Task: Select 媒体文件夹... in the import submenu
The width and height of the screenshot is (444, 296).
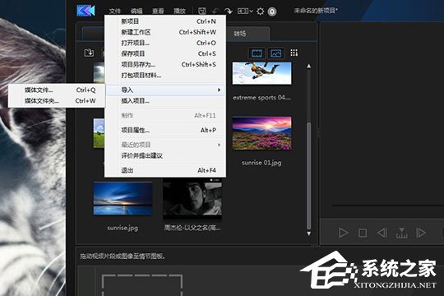Action: [x=57, y=101]
